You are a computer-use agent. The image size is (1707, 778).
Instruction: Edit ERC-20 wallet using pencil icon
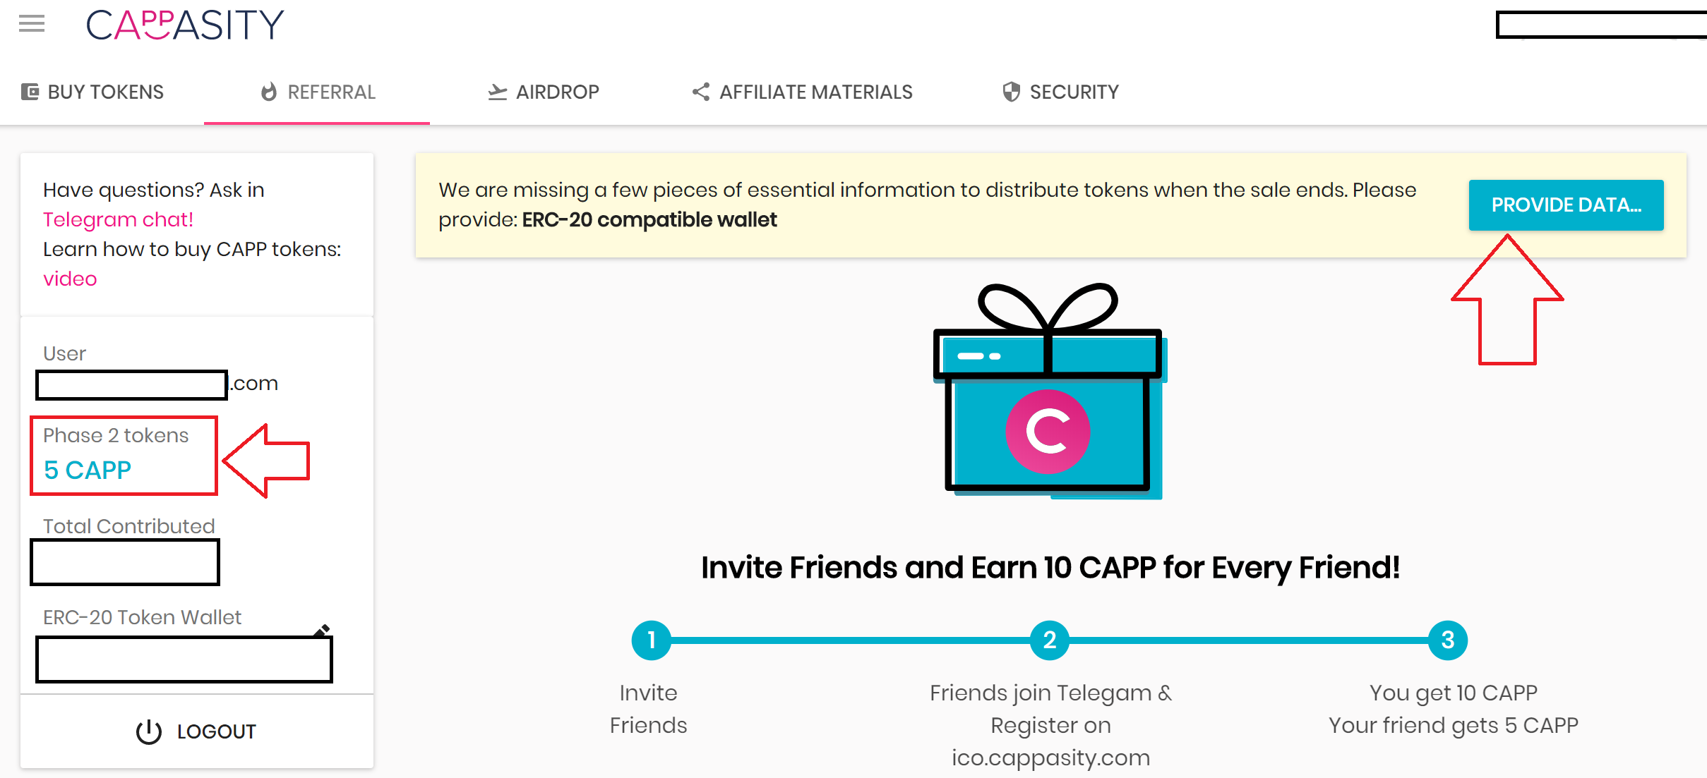(323, 630)
